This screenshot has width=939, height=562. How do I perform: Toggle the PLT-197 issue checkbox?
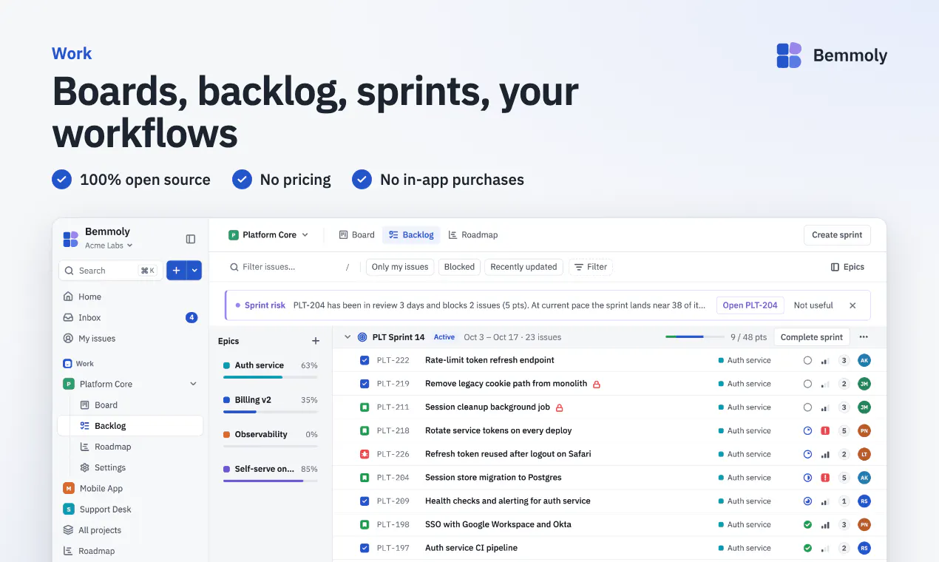pyautogui.click(x=365, y=548)
